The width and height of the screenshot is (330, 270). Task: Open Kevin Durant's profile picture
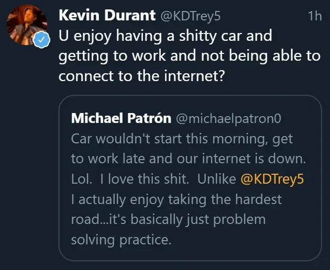[x=26, y=26]
